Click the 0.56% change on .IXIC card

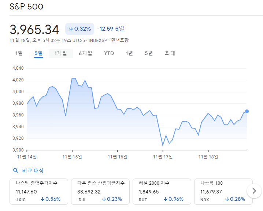51,199
